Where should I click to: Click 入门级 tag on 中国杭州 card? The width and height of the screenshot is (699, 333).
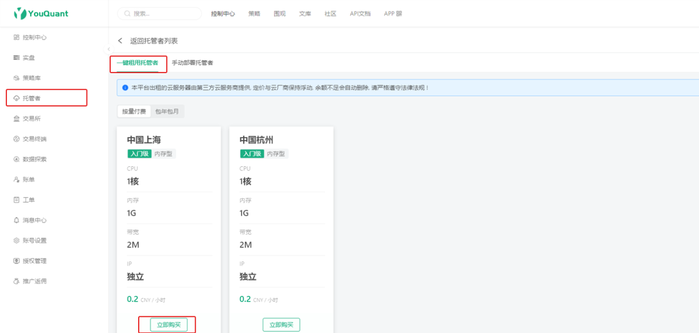tap(252, 154)
